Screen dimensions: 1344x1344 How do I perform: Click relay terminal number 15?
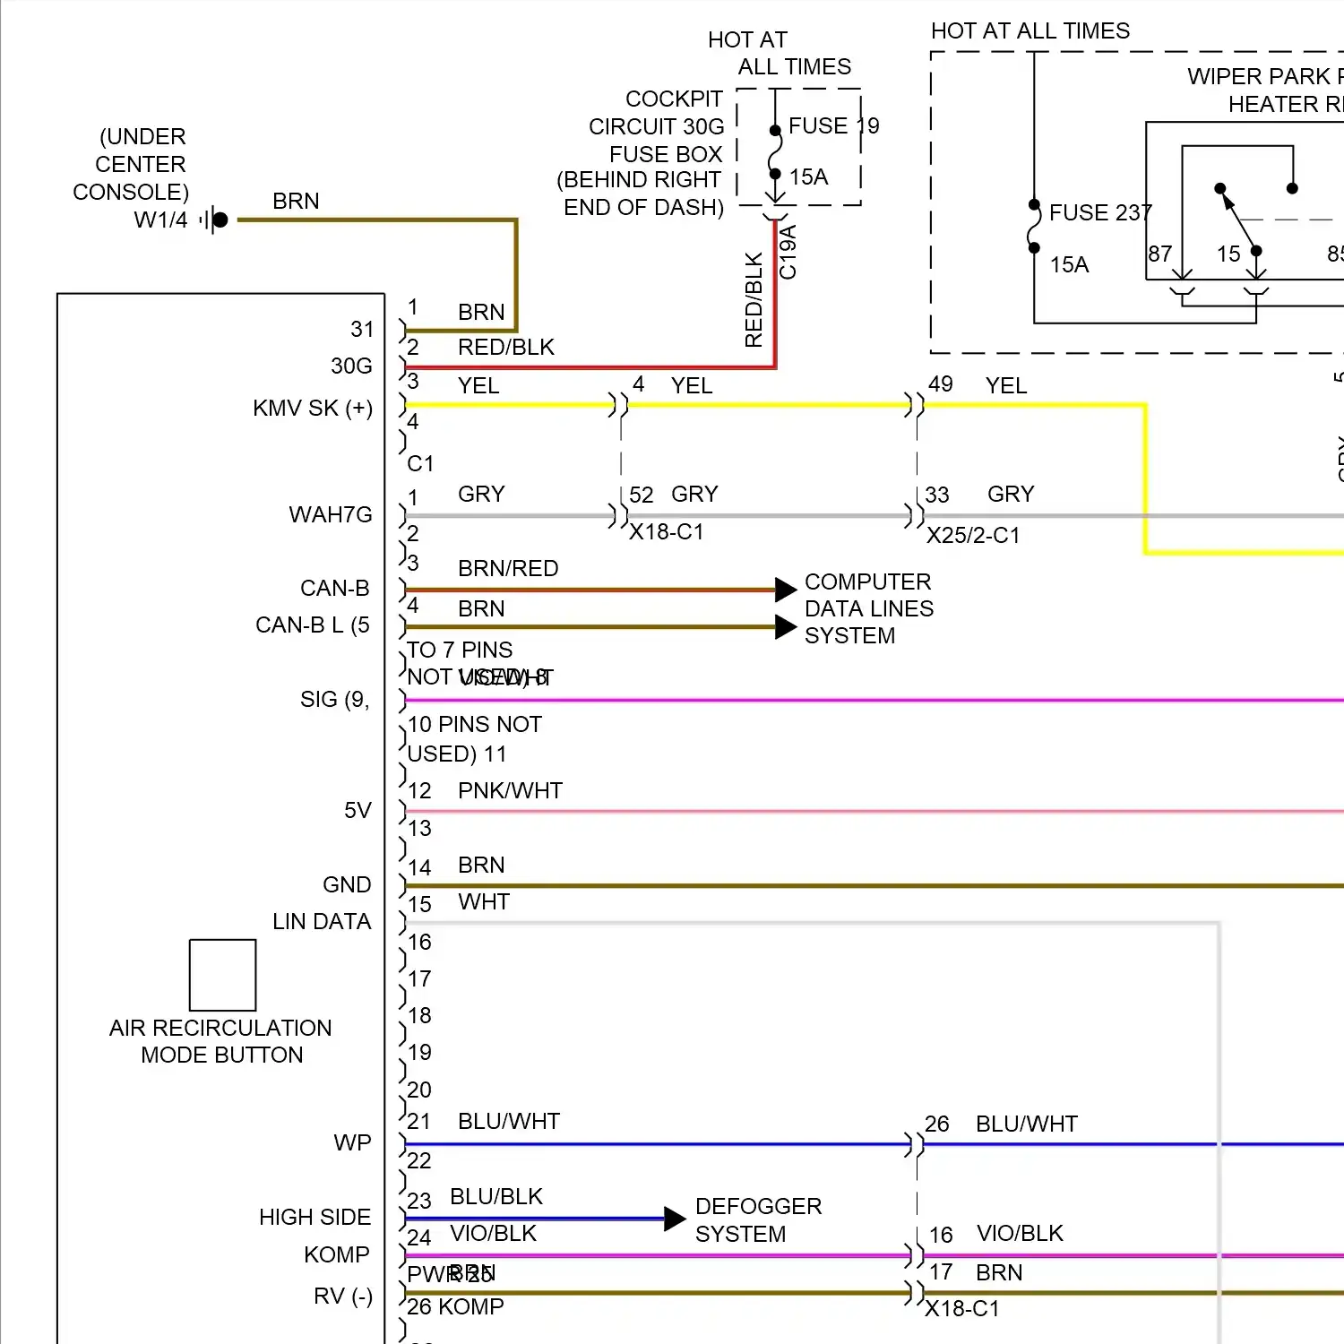1228,254
